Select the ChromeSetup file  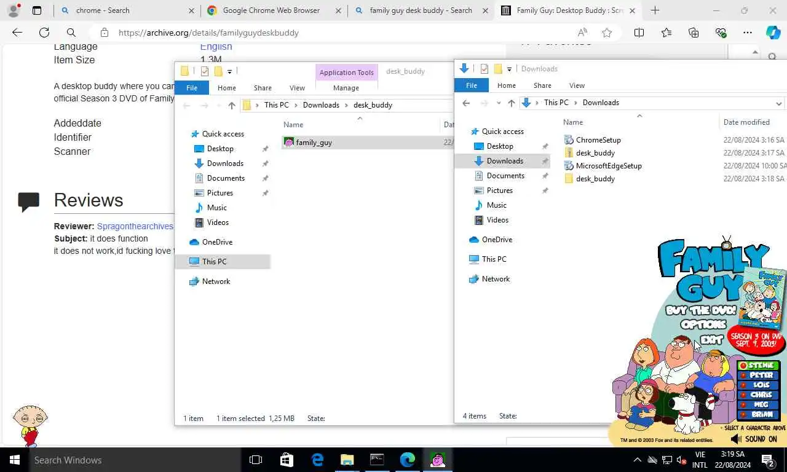coord(592,140)
